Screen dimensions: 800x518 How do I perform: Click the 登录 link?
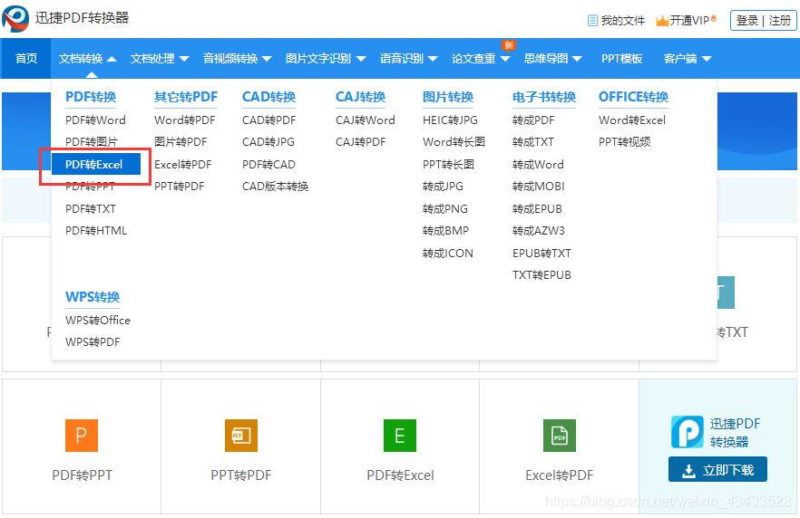tap(747, 21)
